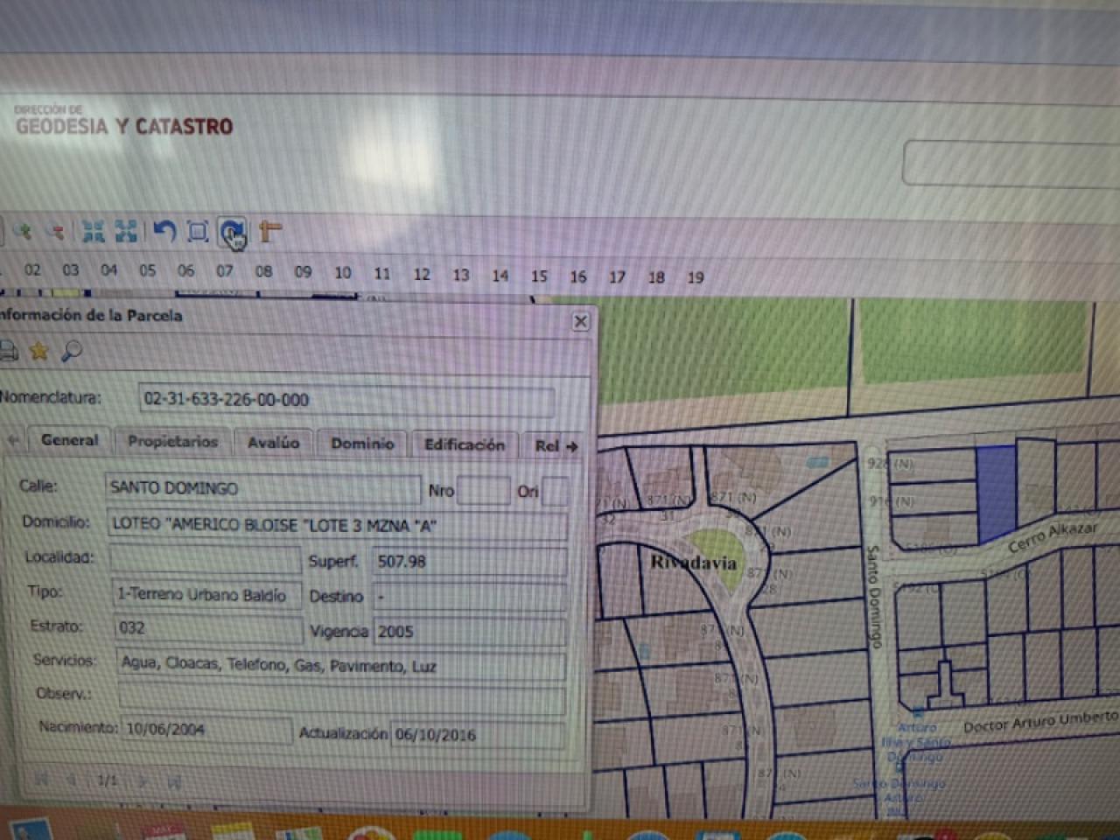Select department 13 in number row
The height and width of the screenshot is (840, 1120).
tap(461, 275)
